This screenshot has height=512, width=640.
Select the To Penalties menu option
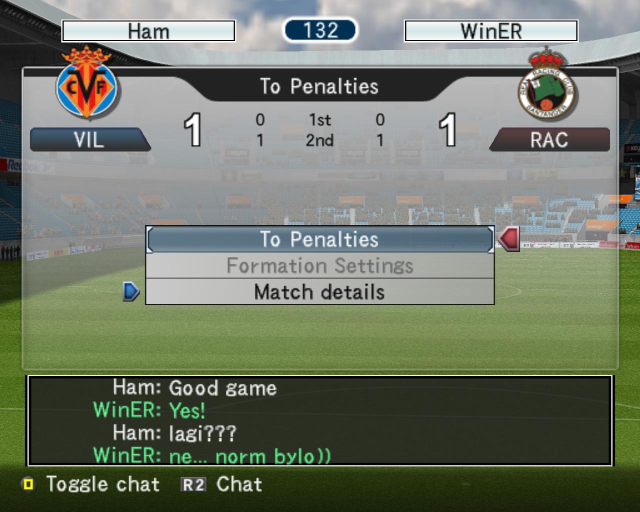[320, 239]
